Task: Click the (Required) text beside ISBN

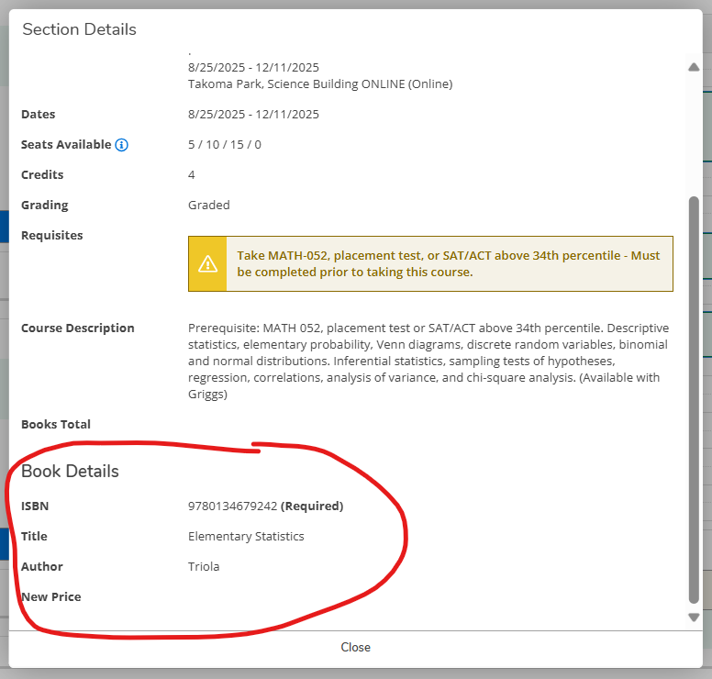Action: pos(312,506)
